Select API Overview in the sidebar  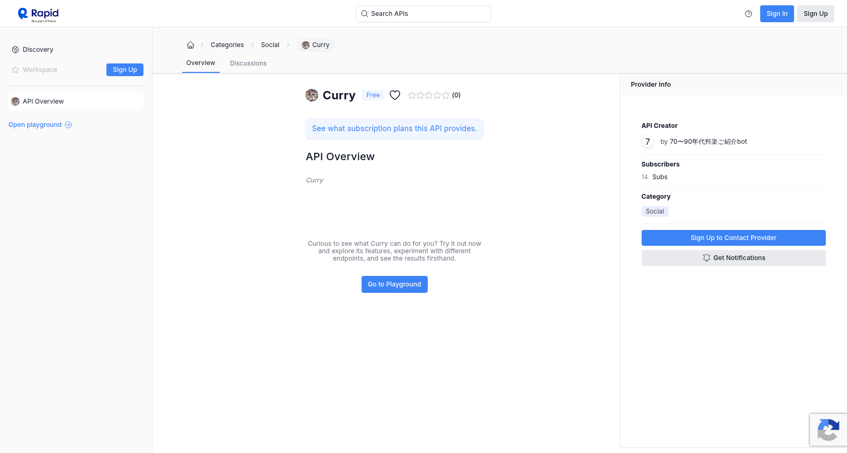click(76, 101)
